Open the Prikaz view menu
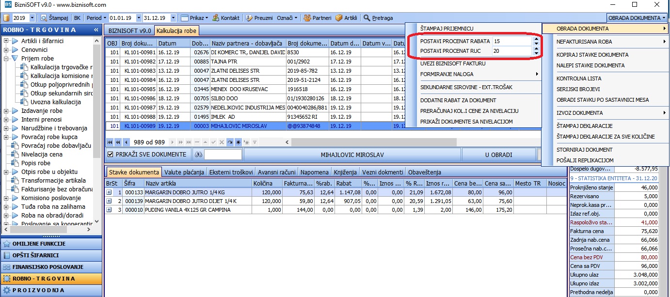 click(x=195, y=18)
